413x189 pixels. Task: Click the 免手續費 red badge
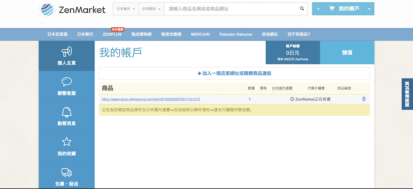pos(118,30)
